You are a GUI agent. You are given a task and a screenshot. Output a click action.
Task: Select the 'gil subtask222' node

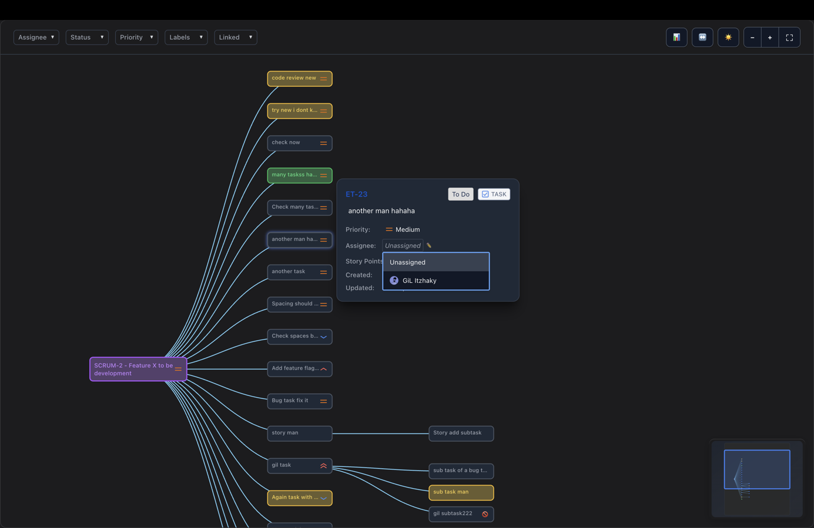(x=461, y=514)
